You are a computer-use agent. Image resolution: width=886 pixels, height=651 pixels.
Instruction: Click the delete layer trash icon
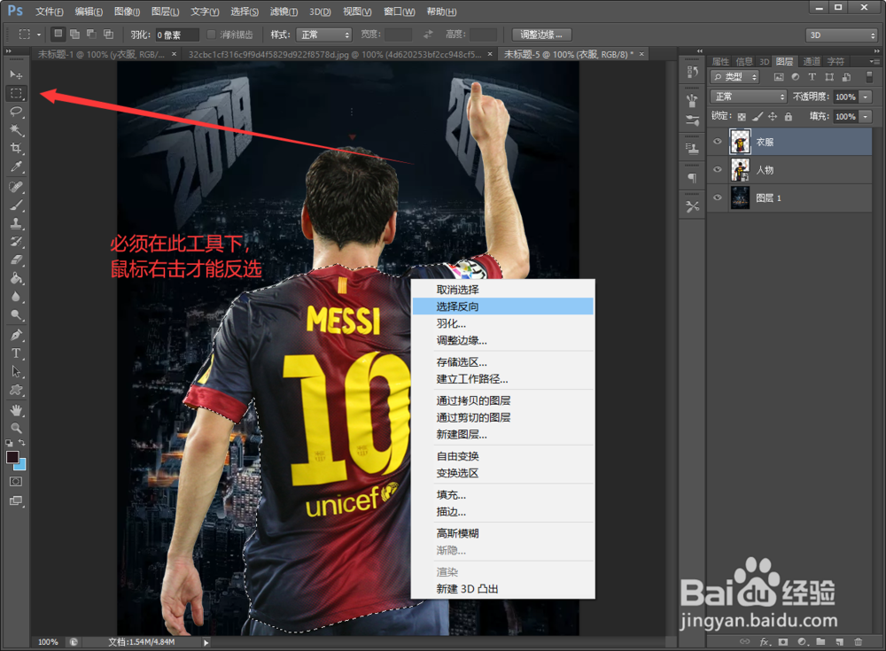(x=859, y=642)
